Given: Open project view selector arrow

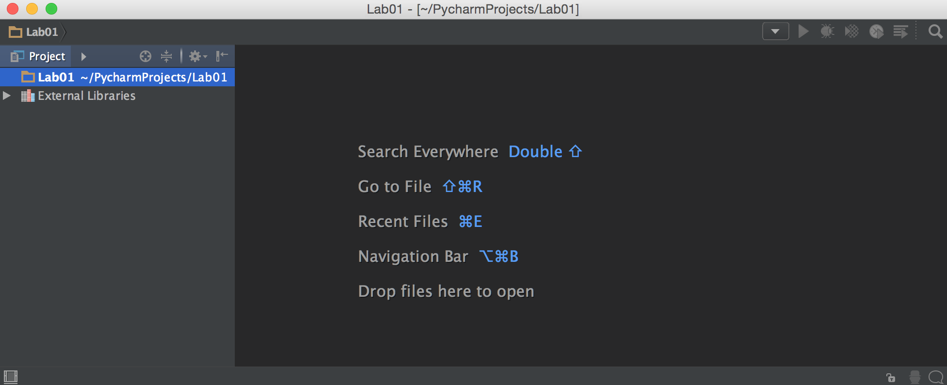Looking at the screenshot, I should point(83,57).
